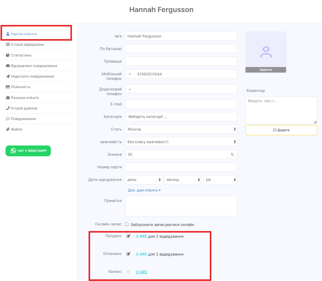322x281 pixels.
Task: Click Змінити on the profile photo
Action: pos(266,70)
